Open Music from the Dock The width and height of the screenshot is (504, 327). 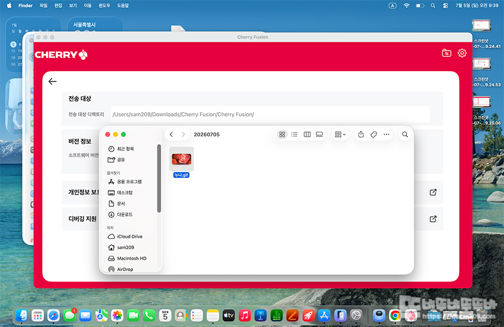click(x=245, y=316)
